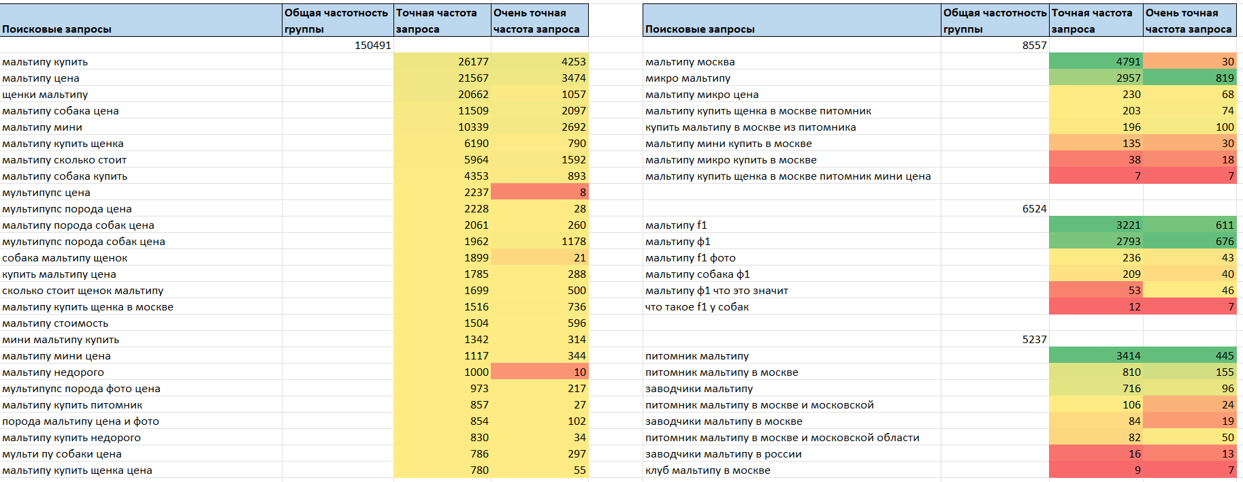Select the 'клуб мальтипу в москве' cell
Screen dimensions: 1243x482
coord(792,470)
